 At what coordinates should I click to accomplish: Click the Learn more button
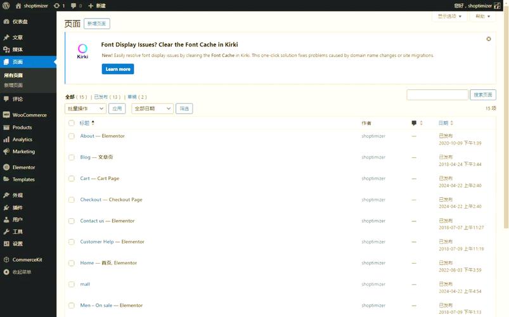click(x=118, y=69)
